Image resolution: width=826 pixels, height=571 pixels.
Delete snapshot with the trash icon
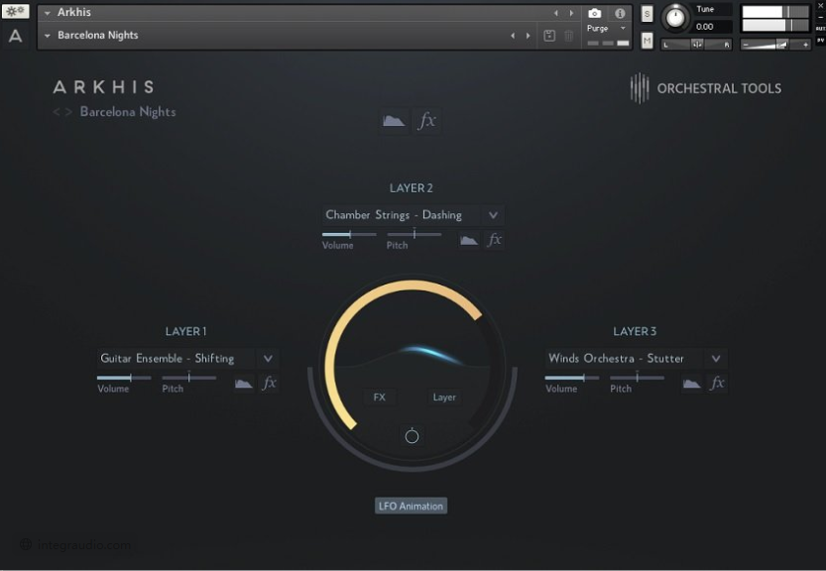569,36
